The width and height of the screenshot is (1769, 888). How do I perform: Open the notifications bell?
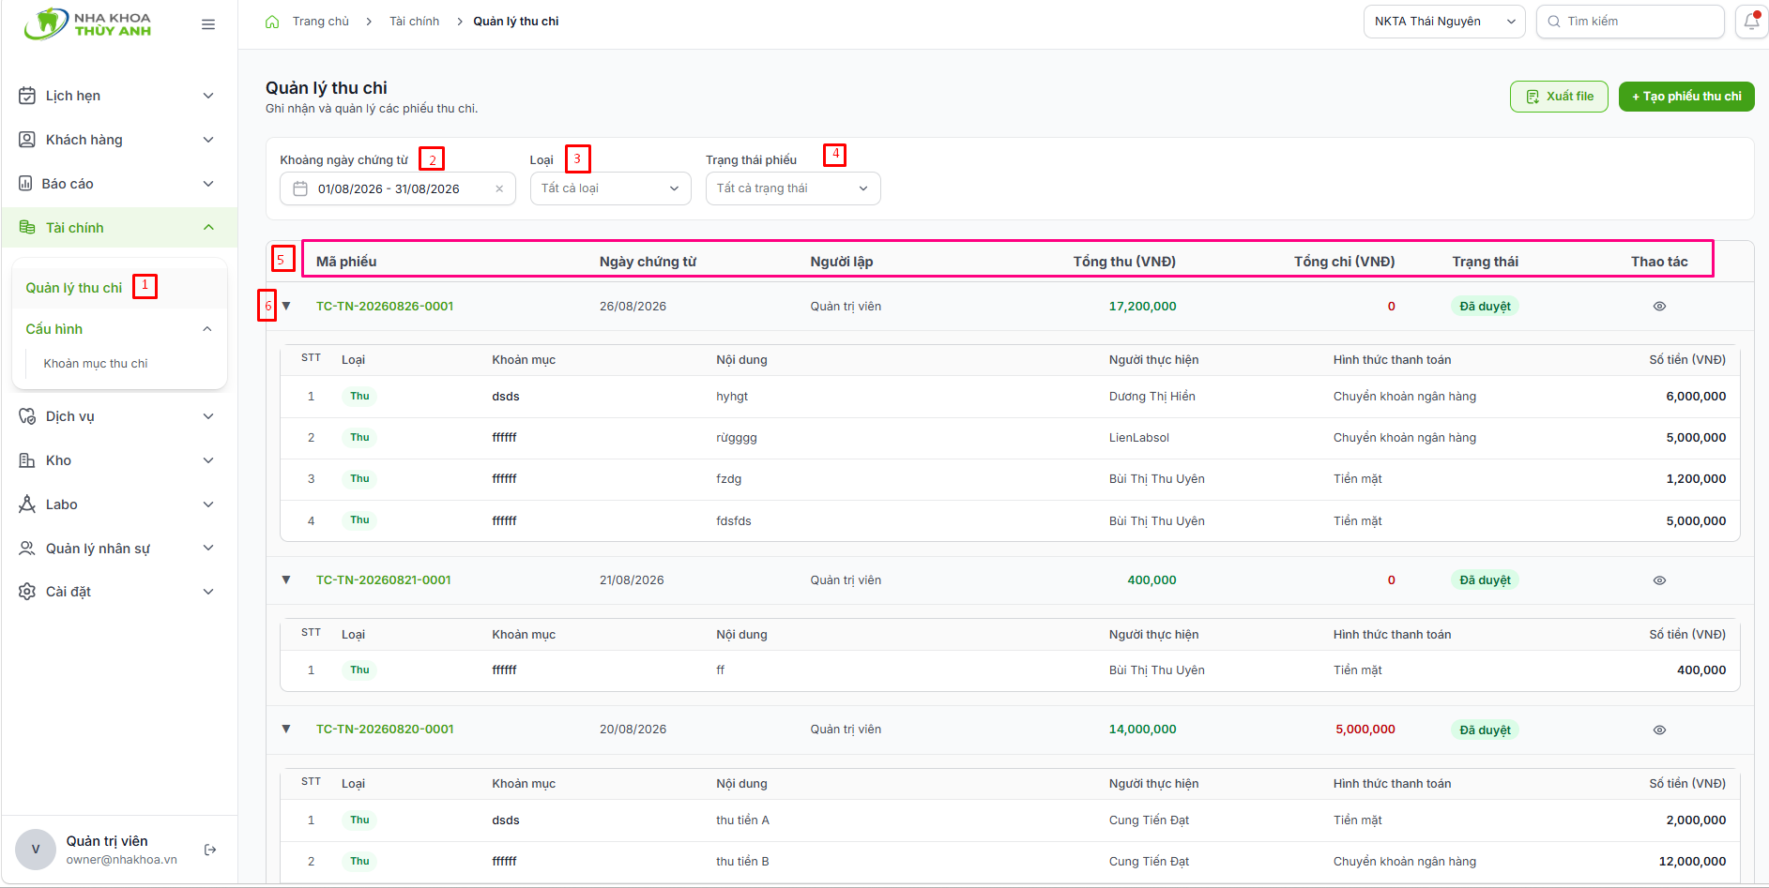[x=1751, y=22]
